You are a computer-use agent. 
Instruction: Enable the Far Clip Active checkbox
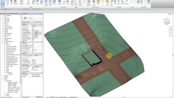click(x=33, y=49)
